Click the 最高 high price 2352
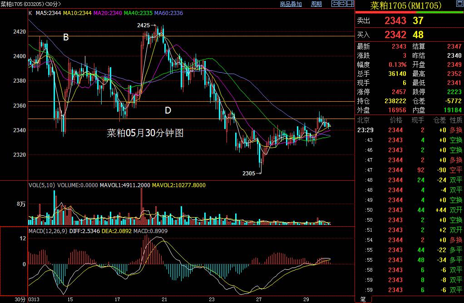This screenshot has width=464, height=303. pos(454,74)
